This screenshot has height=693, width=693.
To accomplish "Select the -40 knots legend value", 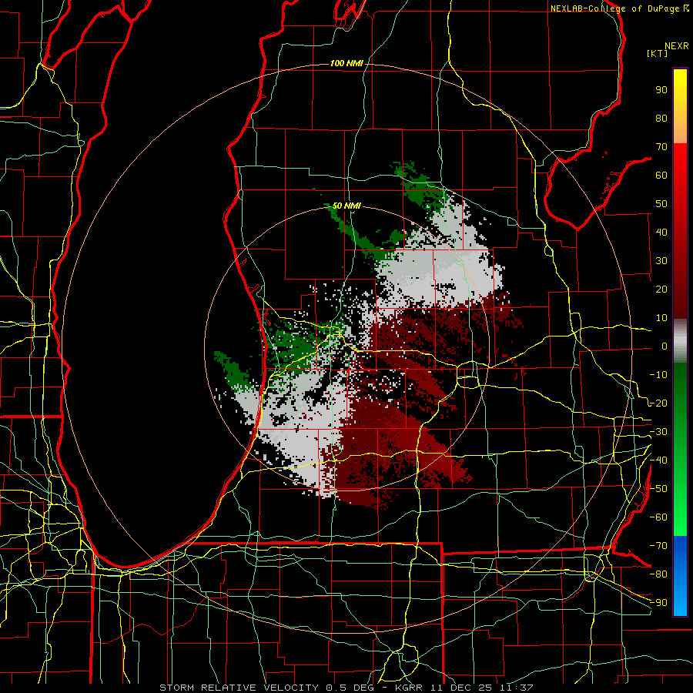I will (x=658, y=460).
